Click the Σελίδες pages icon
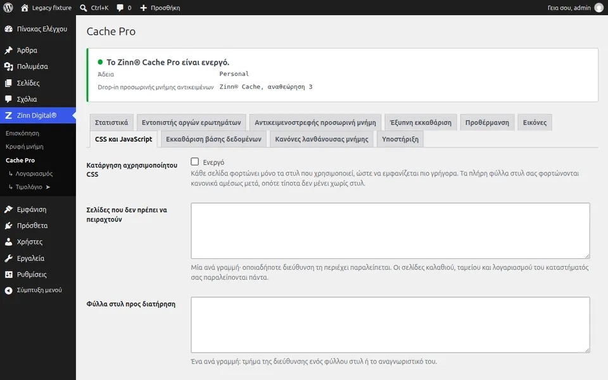 [8, 83]
